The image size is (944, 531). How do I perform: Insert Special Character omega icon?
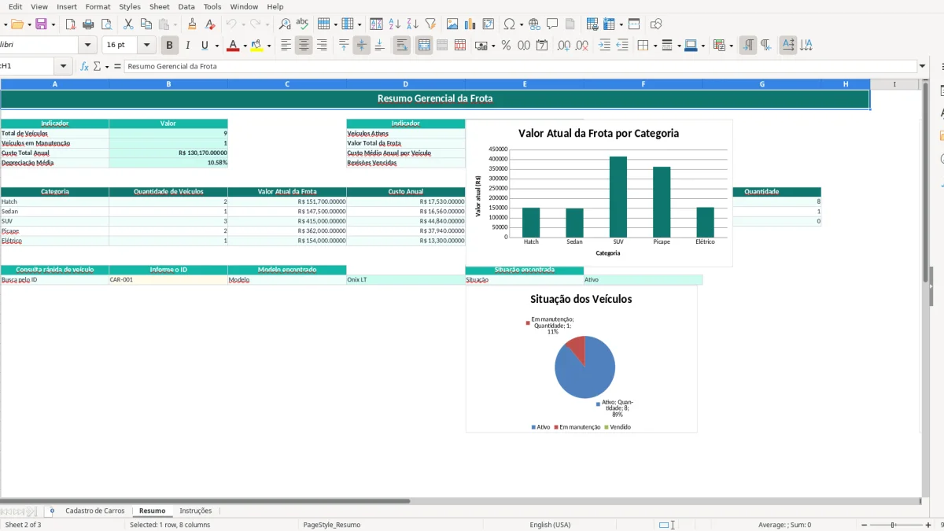[x=509, y=24]
